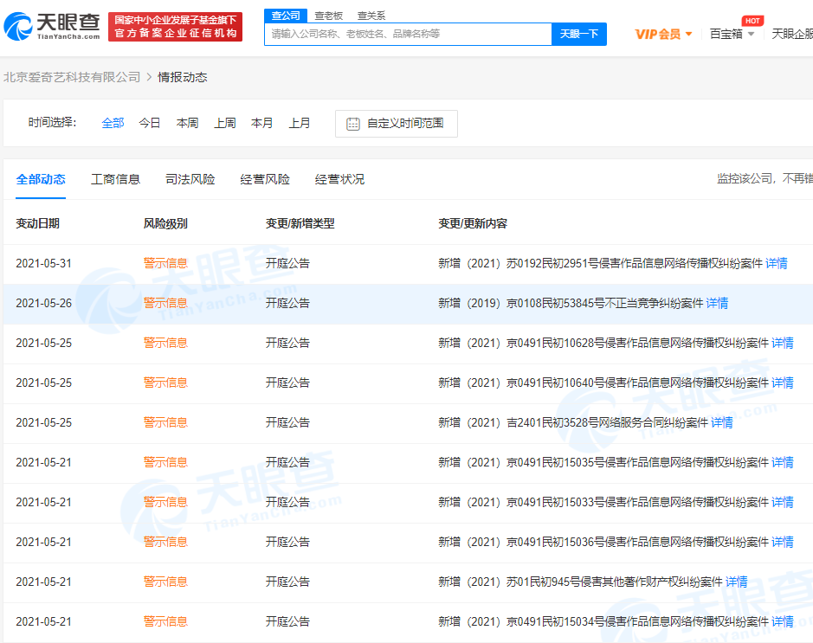Click the 变更/新增类型 column header
This screenshot has height=643, width=813.
pyautogui.click(x=300, y=224)
